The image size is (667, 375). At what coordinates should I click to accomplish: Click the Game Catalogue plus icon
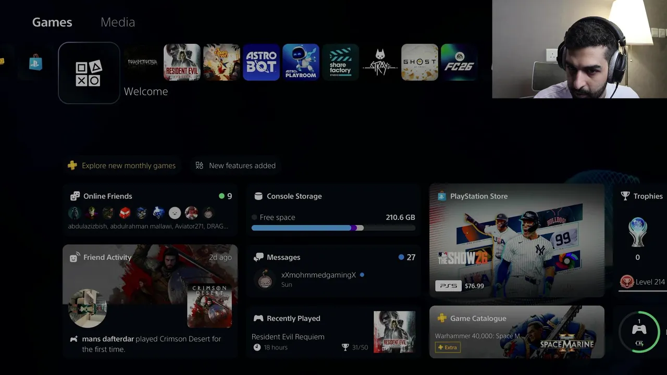click(442, 318)
